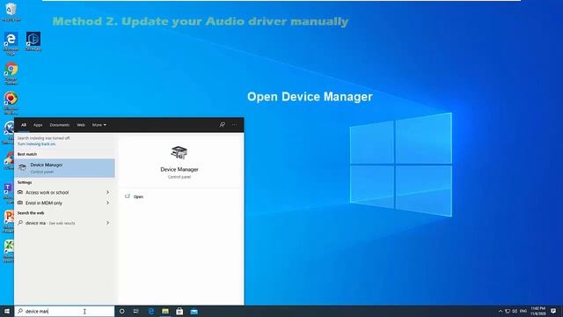Launch Edge from the taskbar
Image resolution: width=563 pixels, height=317 pixels.
click(x=150, y=311)
